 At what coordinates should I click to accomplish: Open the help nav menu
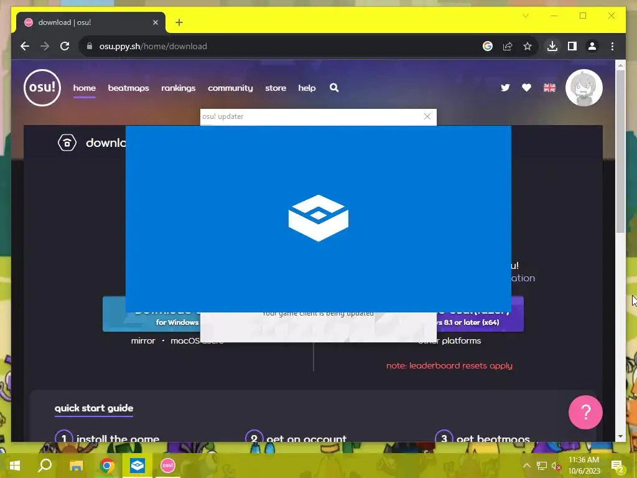pyautogui.click(x=307, y=88)
